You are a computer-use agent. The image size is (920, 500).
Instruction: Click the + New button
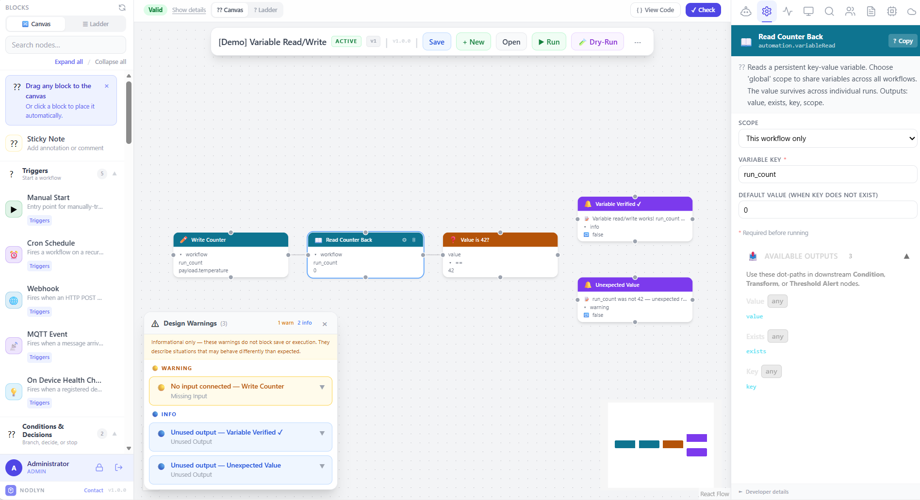pyautogui.click(x=474, y=42)
